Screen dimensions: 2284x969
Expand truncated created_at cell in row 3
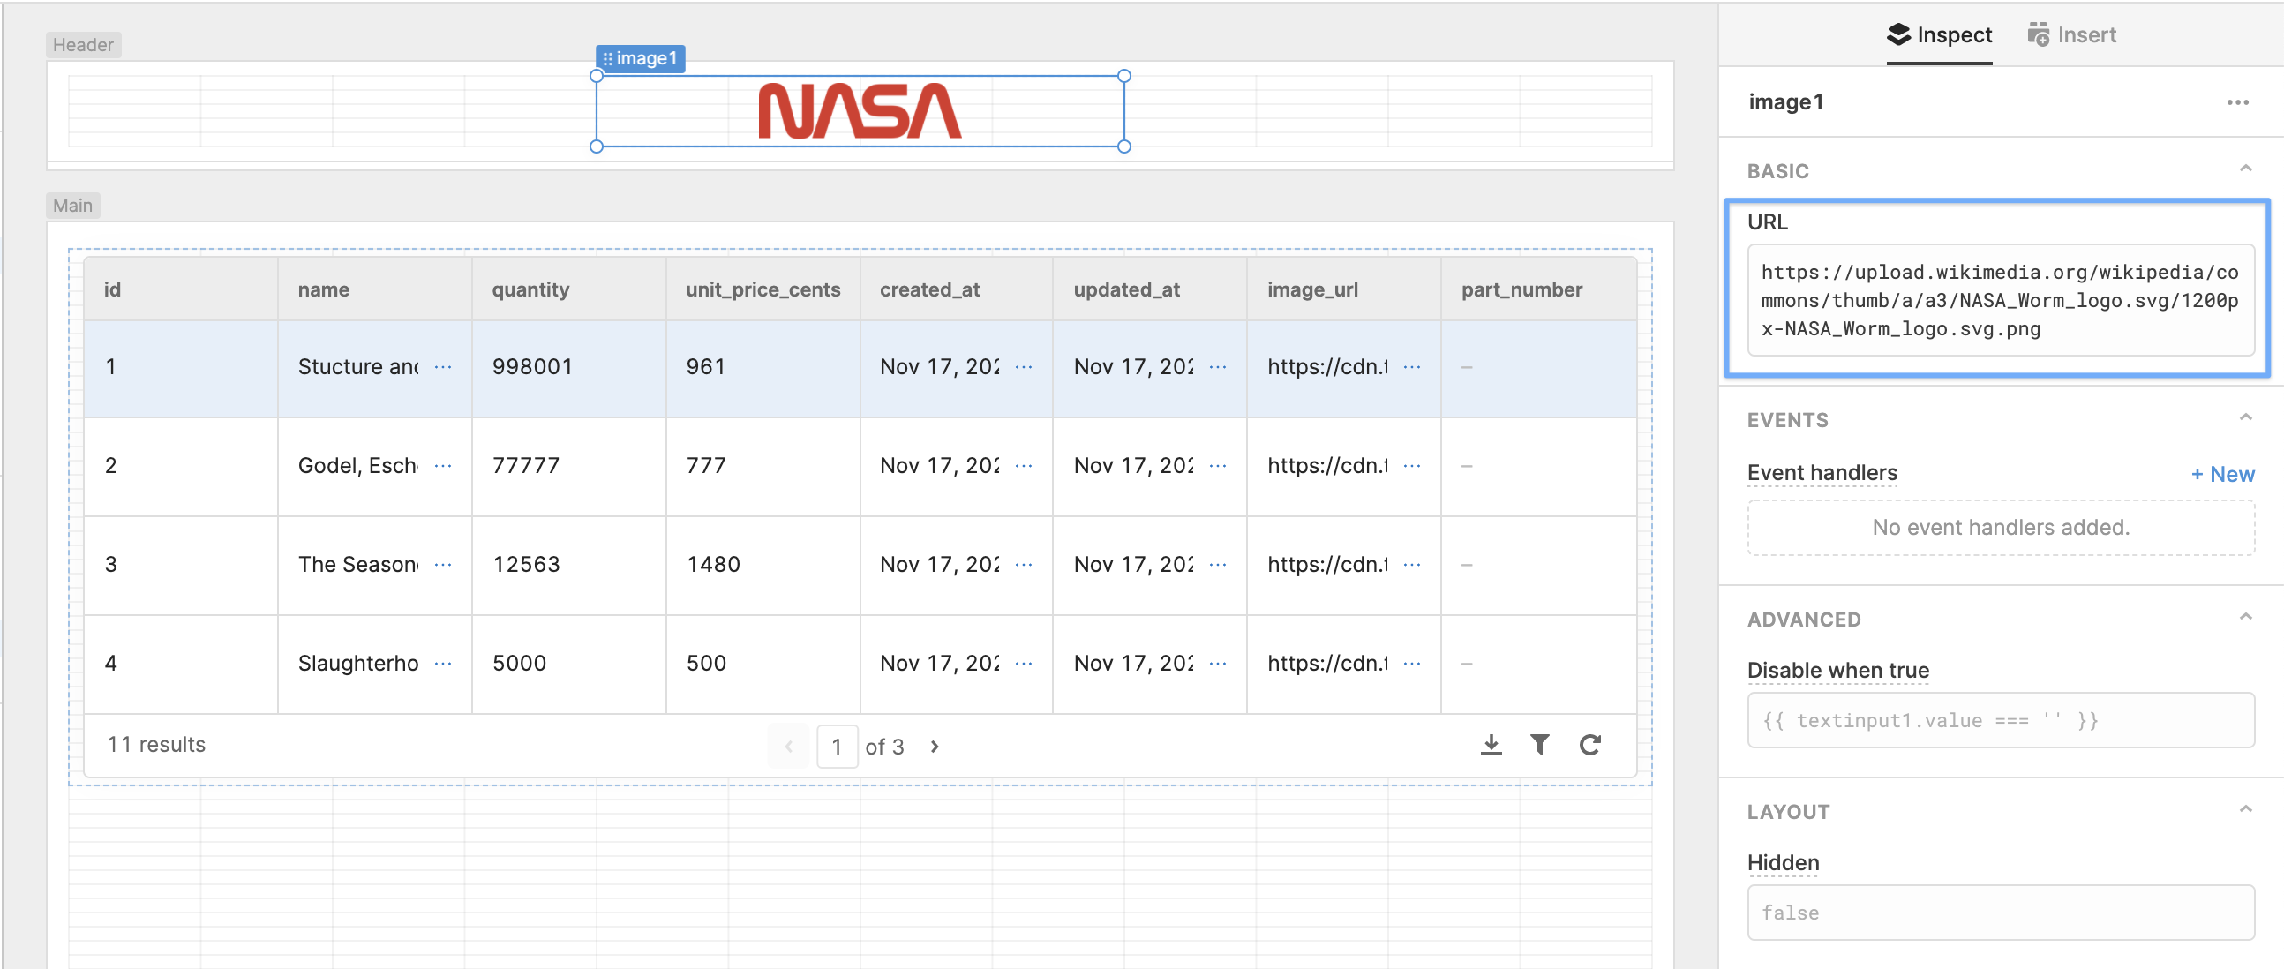pyautogui.click(x=1023, y=565)
